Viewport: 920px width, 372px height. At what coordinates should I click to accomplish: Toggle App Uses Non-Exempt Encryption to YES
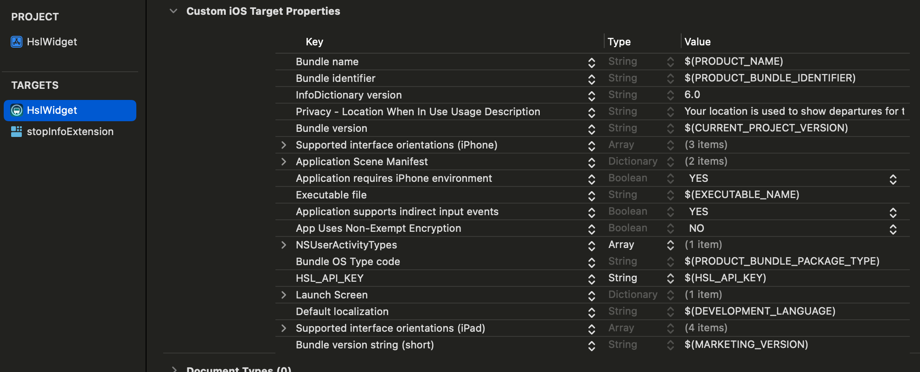point(894,229)
